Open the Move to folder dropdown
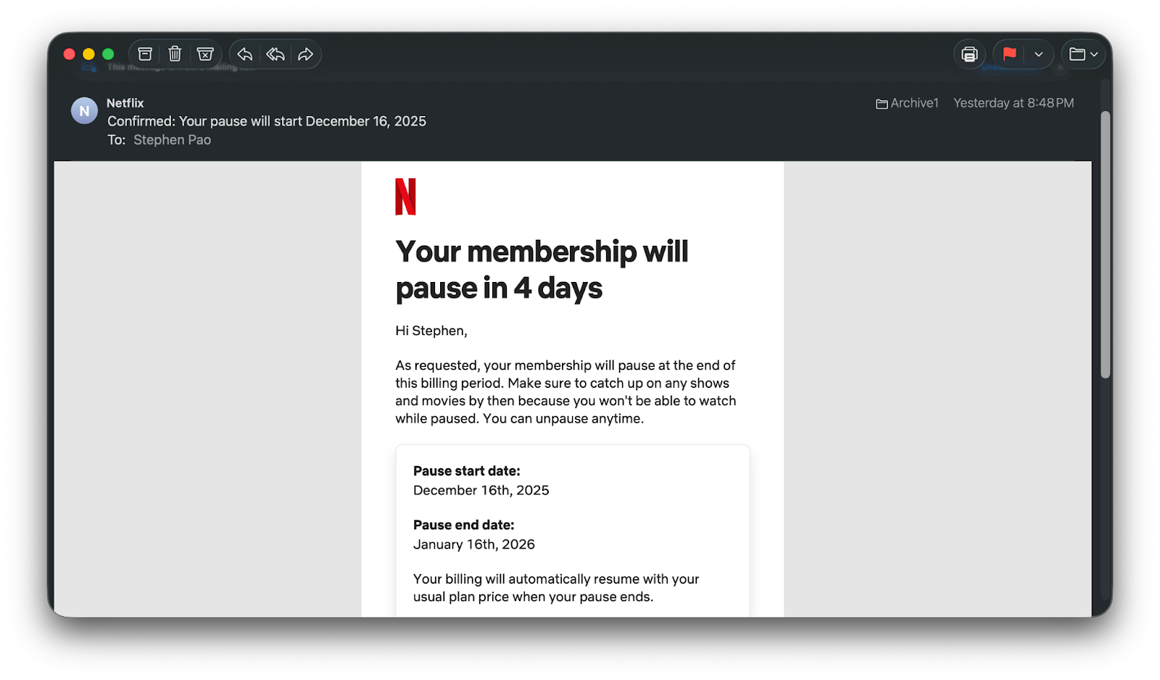Image resolution: width=1160 pixels, height=680 pixels. [x=1084, y=54]
